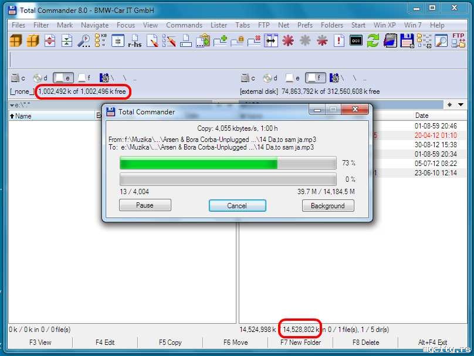The width and height of the screenshot is (474, 356).
Task: Select drive e in left panel
Action: pyautogui.click(x=63, y=78)
